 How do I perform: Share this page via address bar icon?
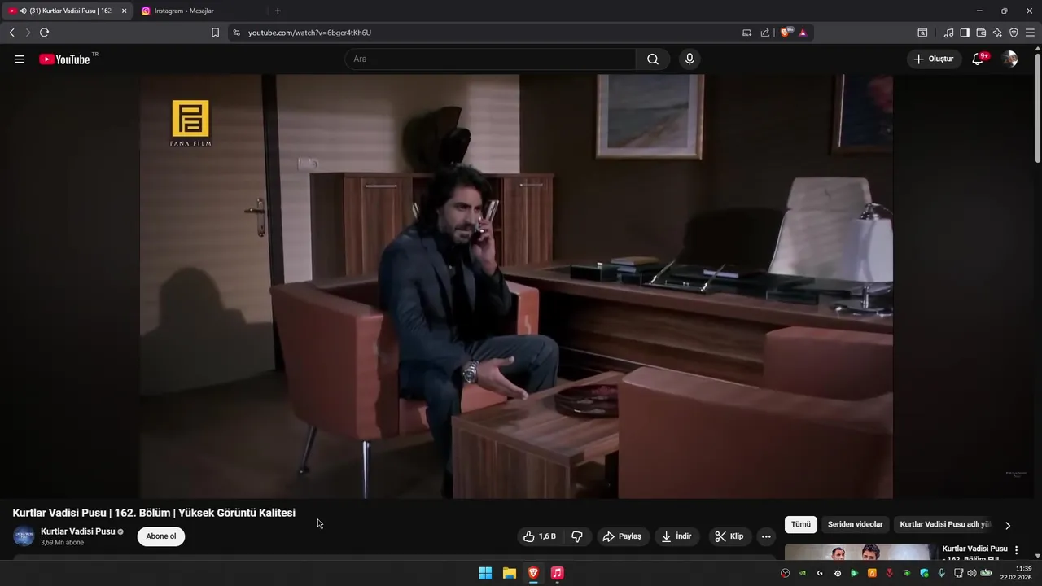765,33
